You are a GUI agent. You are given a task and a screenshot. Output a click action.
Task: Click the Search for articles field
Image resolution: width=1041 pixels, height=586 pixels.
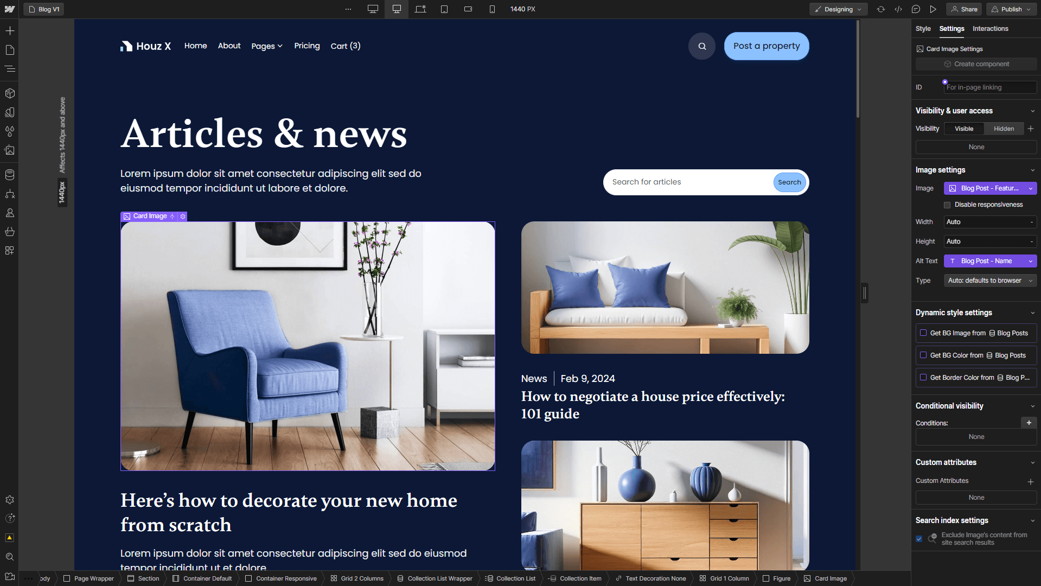click(689, 182)
